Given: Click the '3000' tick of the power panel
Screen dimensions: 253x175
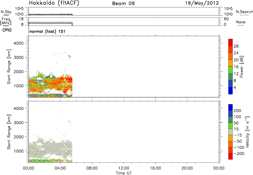Looking at the screenshot, I should pyautogui.click(x=19, y=57).
